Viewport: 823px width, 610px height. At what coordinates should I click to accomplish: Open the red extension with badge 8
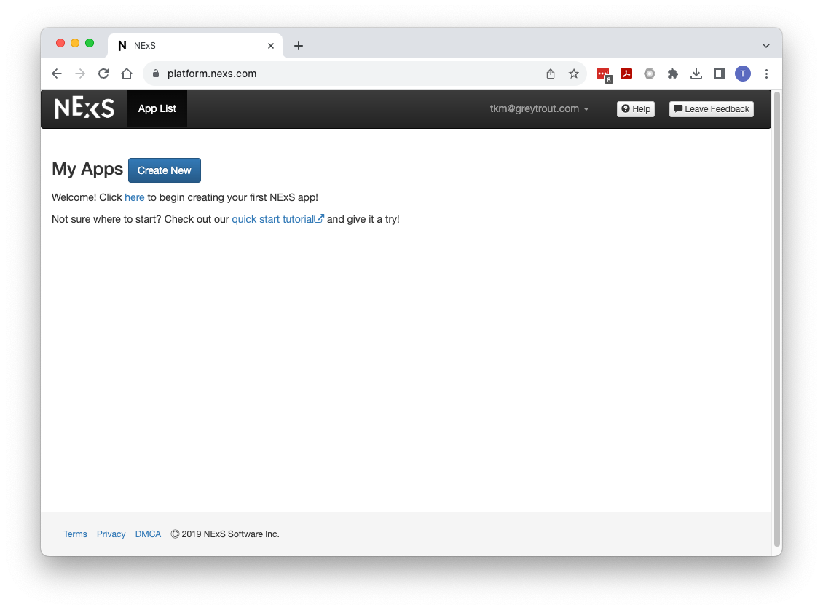coord(604,74)
